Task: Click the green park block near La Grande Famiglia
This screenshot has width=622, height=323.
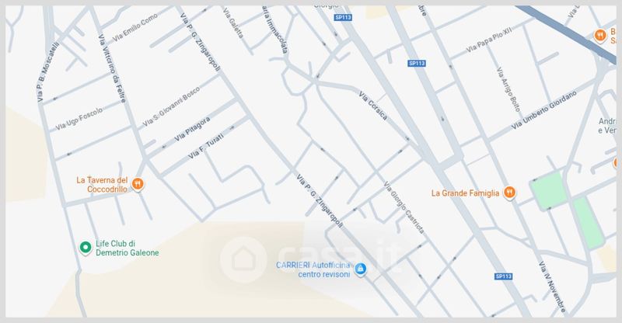Action: [549, 191]
